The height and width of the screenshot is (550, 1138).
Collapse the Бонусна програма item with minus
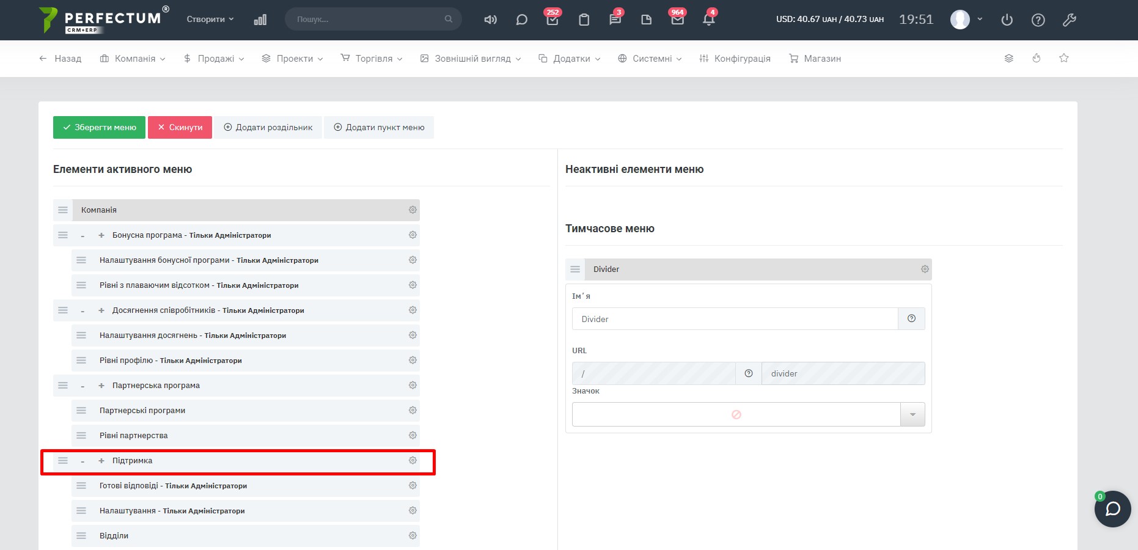click(83, 236)
